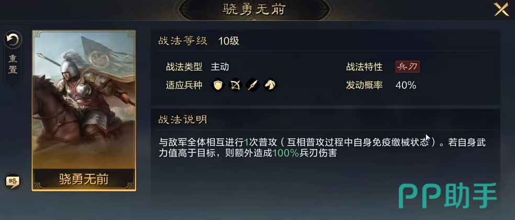Click the 战法说明 section header
Screen dimensions: 515x220
click(183, 120)
